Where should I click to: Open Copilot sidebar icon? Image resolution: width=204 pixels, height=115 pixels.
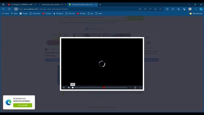click(x=201, y=9)
